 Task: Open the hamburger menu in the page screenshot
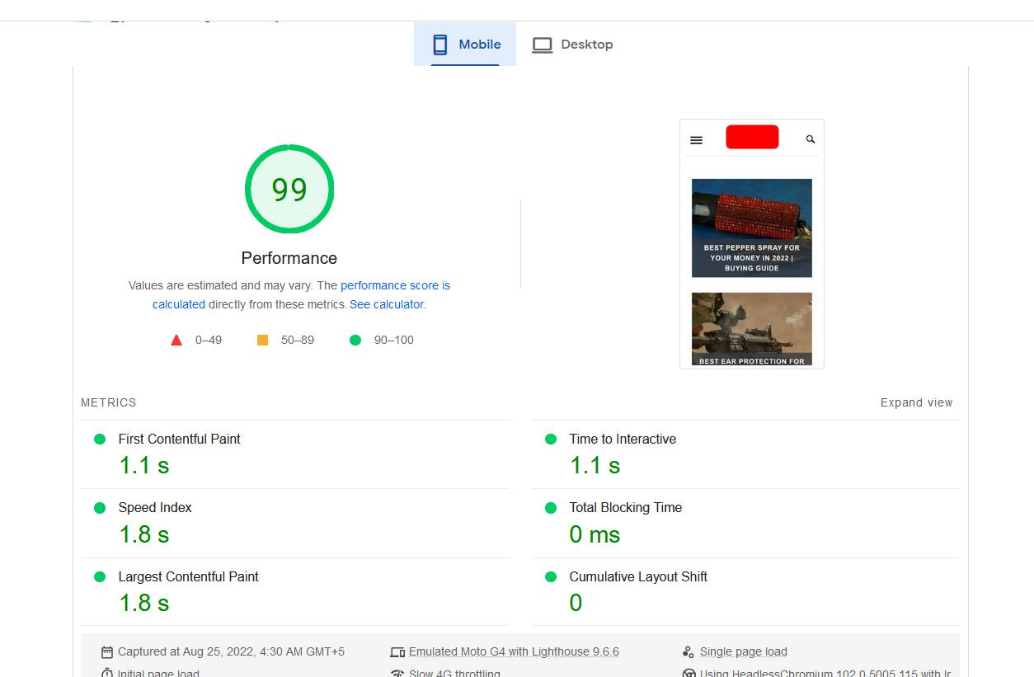pos(696,139)
